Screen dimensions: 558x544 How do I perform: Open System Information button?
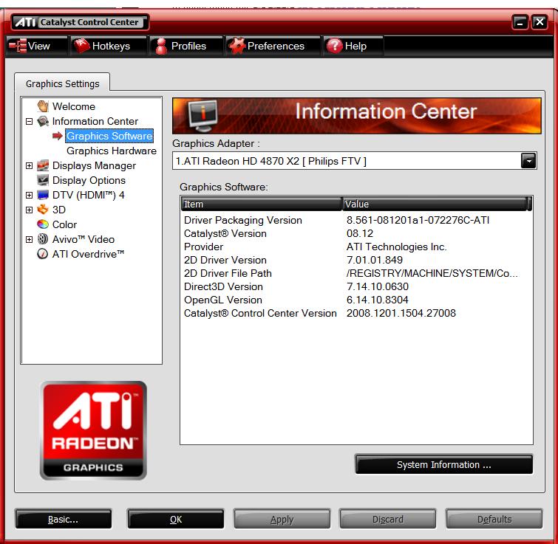coord(443,464)
